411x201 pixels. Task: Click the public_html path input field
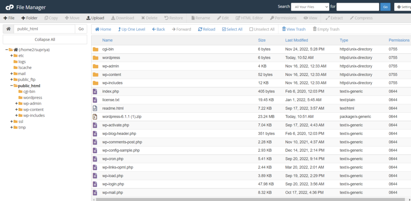click(44, 29)
